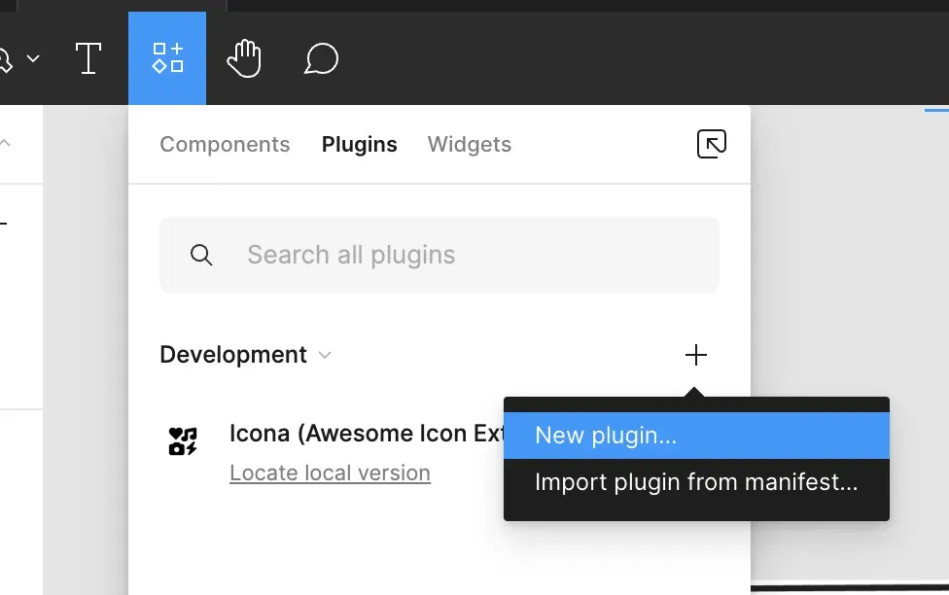The image size is (949, 595).
Task: Choose "New plugin..." from the menu
Action: point(605,436)
